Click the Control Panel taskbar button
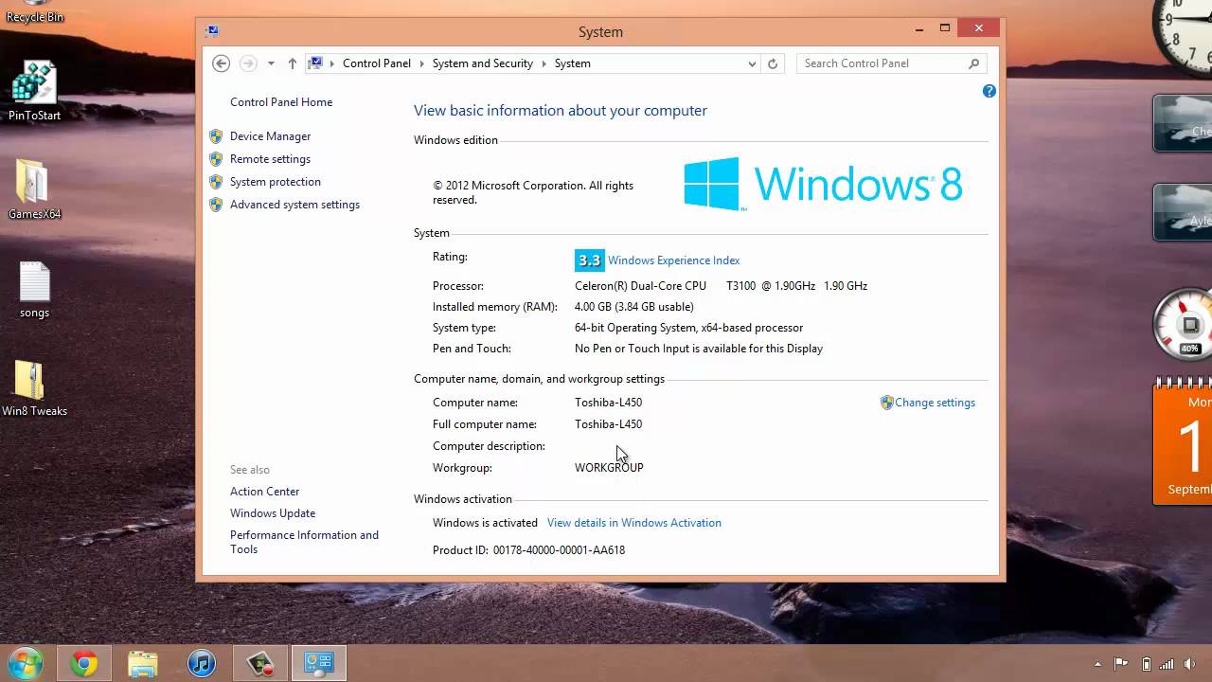 [x=319, y=664]
